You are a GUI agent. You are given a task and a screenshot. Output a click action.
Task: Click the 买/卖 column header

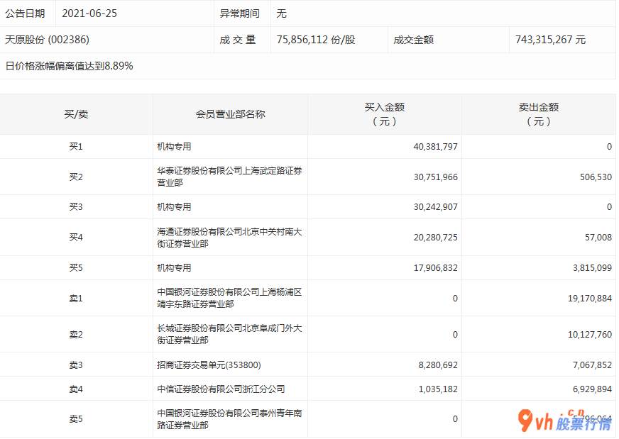[76, 114]
